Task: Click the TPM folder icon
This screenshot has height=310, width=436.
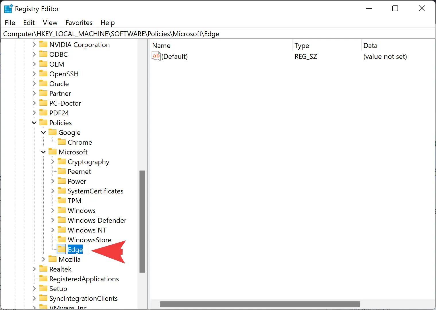Action: pos(61,200)
